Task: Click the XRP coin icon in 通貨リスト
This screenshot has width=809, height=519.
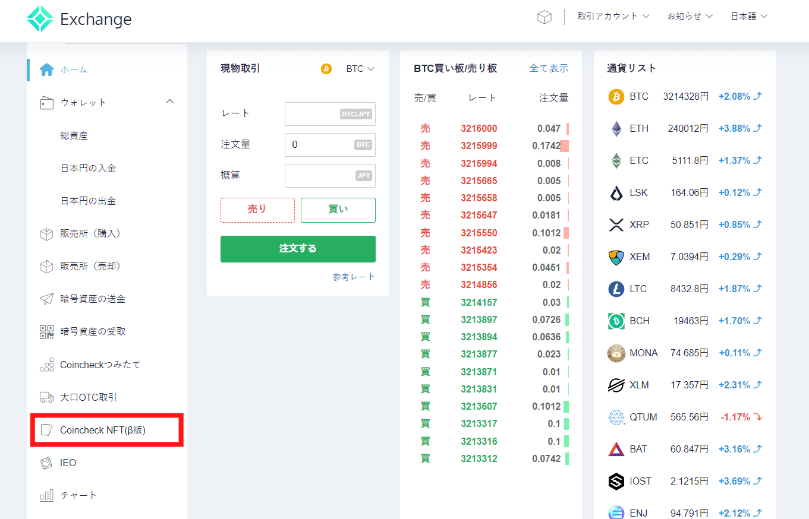Action: [616, 224]
